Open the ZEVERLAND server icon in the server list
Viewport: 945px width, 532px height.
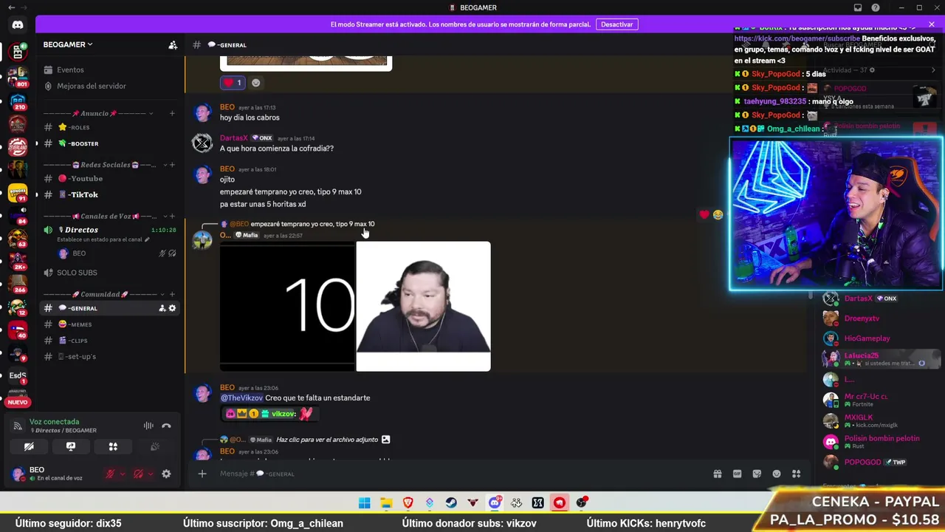click(18, 146)
